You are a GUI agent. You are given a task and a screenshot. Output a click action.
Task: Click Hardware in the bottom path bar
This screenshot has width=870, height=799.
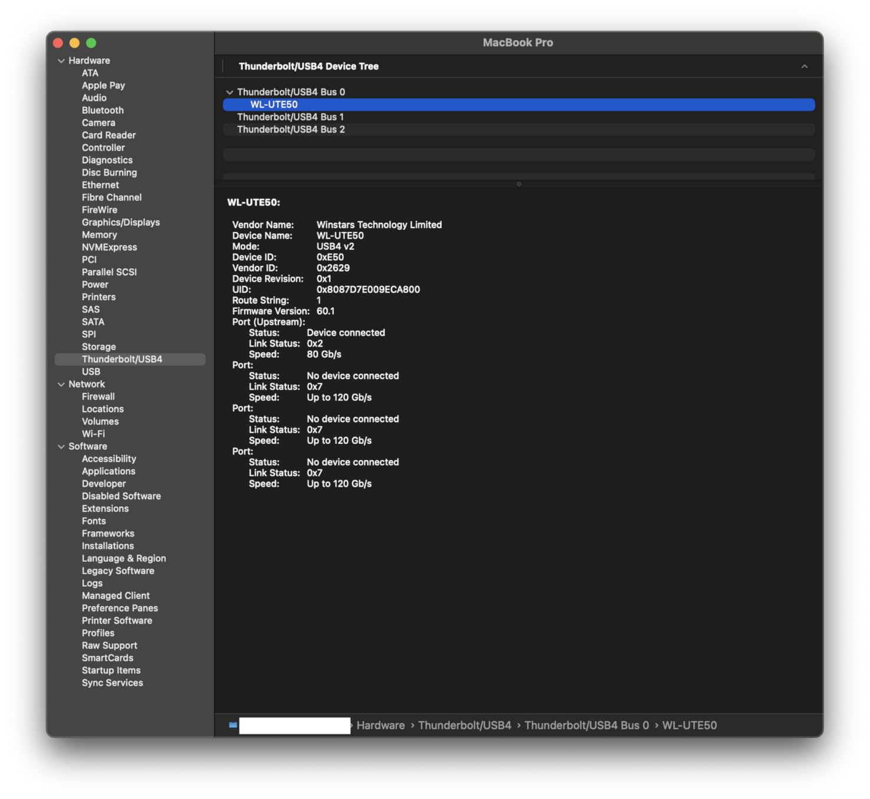(x=380, y=725)
